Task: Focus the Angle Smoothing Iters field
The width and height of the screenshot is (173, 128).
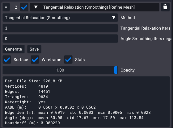Action: coord(60,39)
